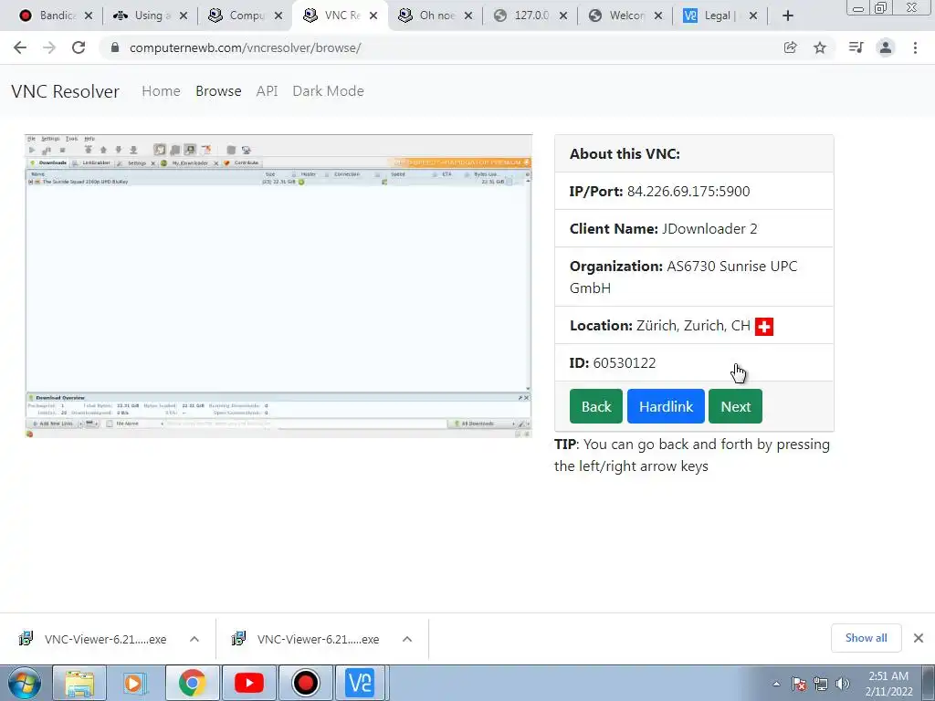
Task: Click the browser back arrow
Action: click(20, 47)
